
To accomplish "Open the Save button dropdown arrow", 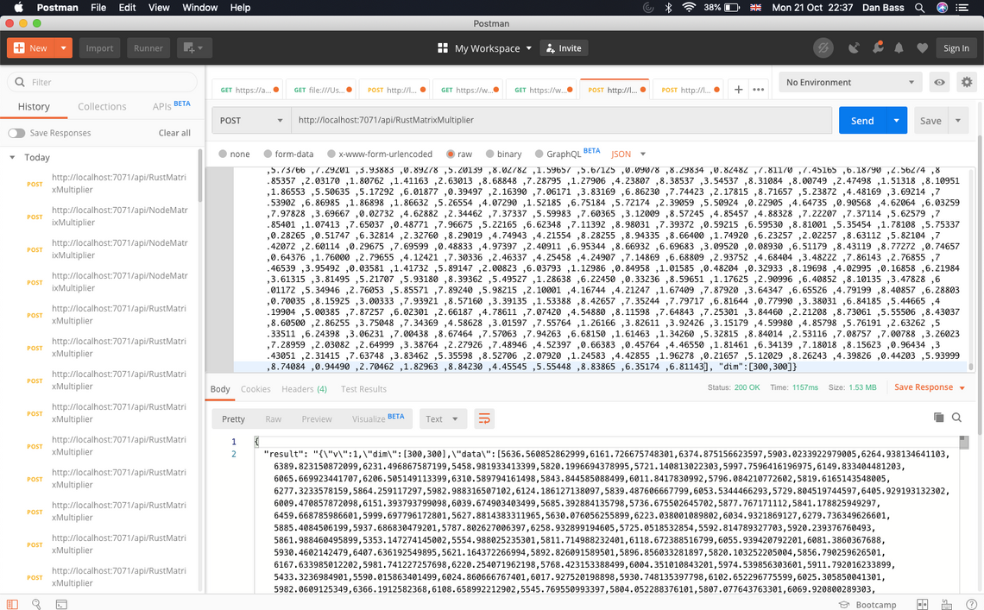I will [x=957, y=121].
